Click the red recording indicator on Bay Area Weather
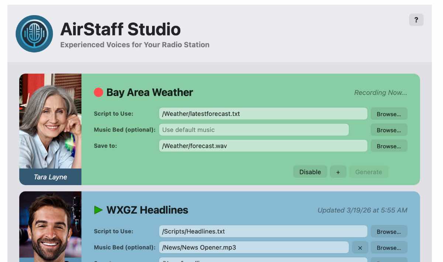 97,92
